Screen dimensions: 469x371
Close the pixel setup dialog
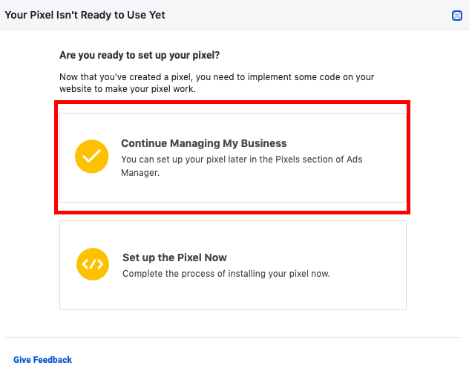click(457, 16)
